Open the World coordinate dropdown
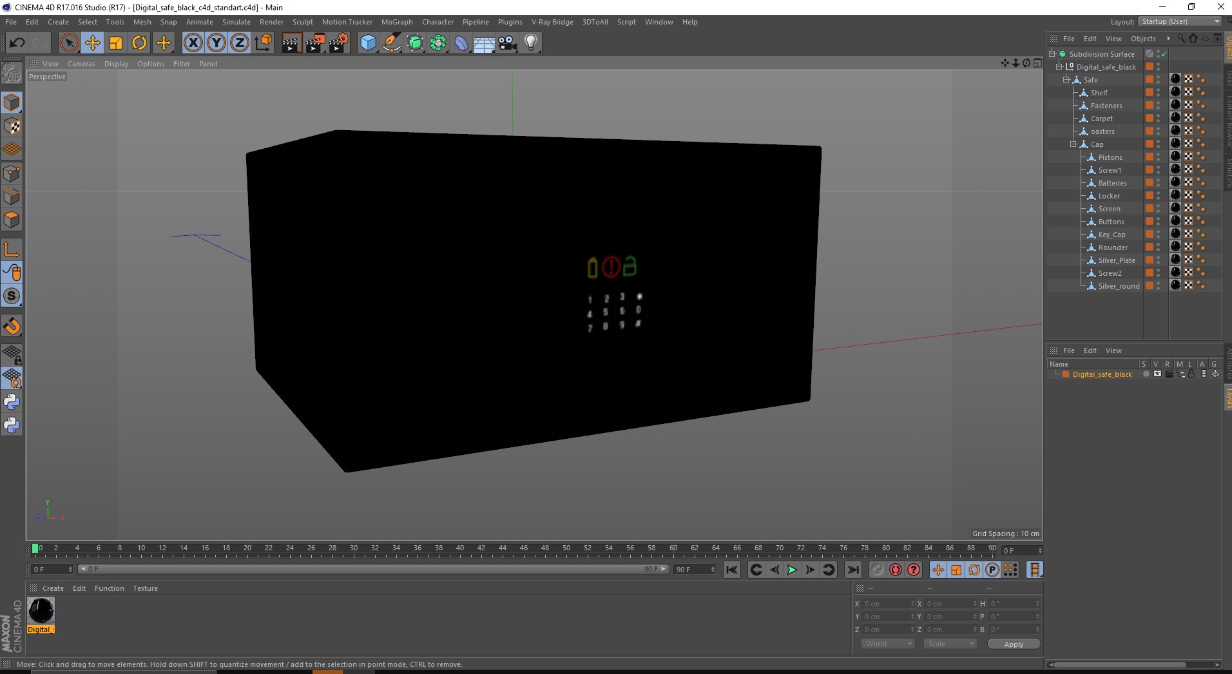 click(888, 644)
